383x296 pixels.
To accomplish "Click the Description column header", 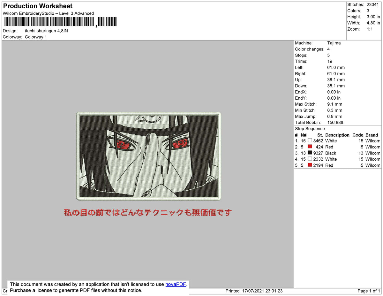I will coord(337,135).
